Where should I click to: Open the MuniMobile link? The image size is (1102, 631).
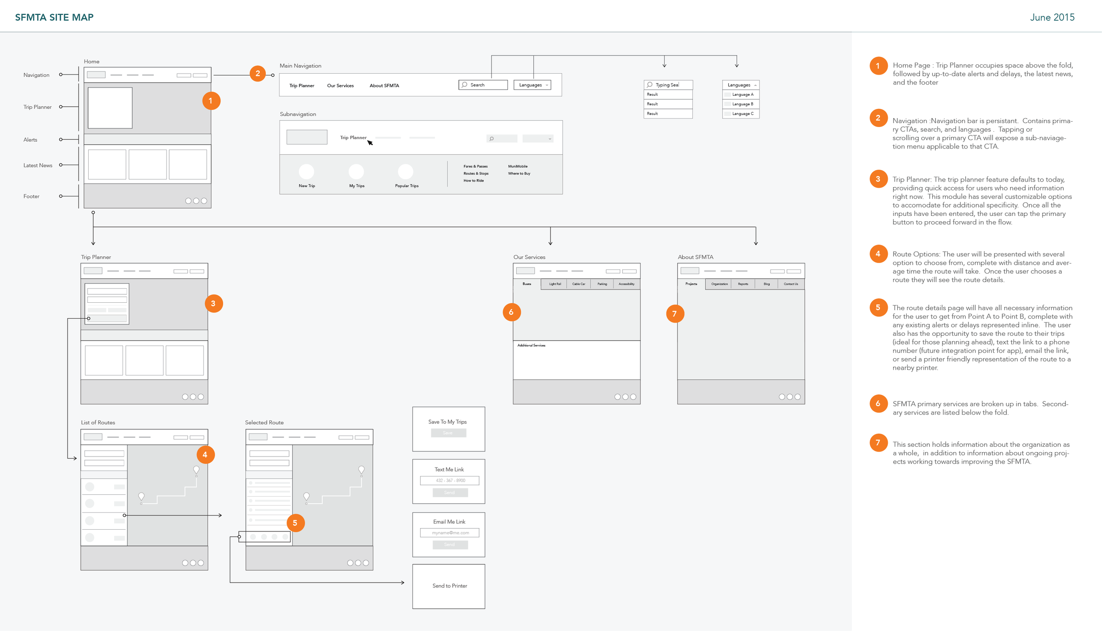tap(517, 166)
